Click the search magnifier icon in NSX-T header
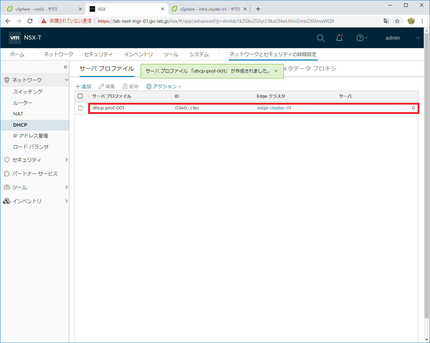Viewport: 430px width, 343px height. click(x=320, y=38)
